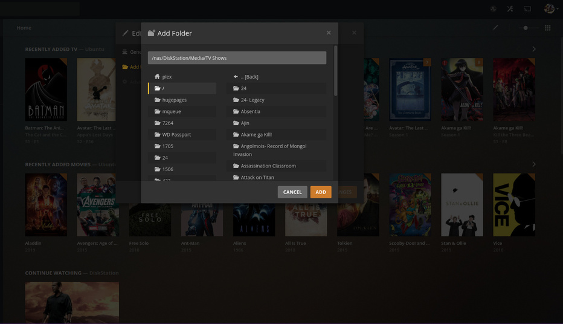Screen dimensions: 563x324
Task: Open the activity icon in top bar
Action: click(x=494, y=9)
